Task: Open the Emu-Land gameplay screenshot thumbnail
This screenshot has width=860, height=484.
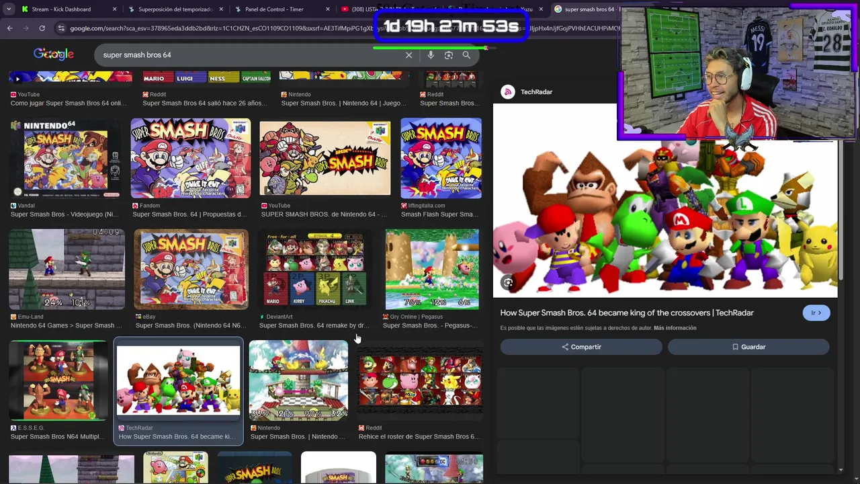Action: tap(67, 270)
